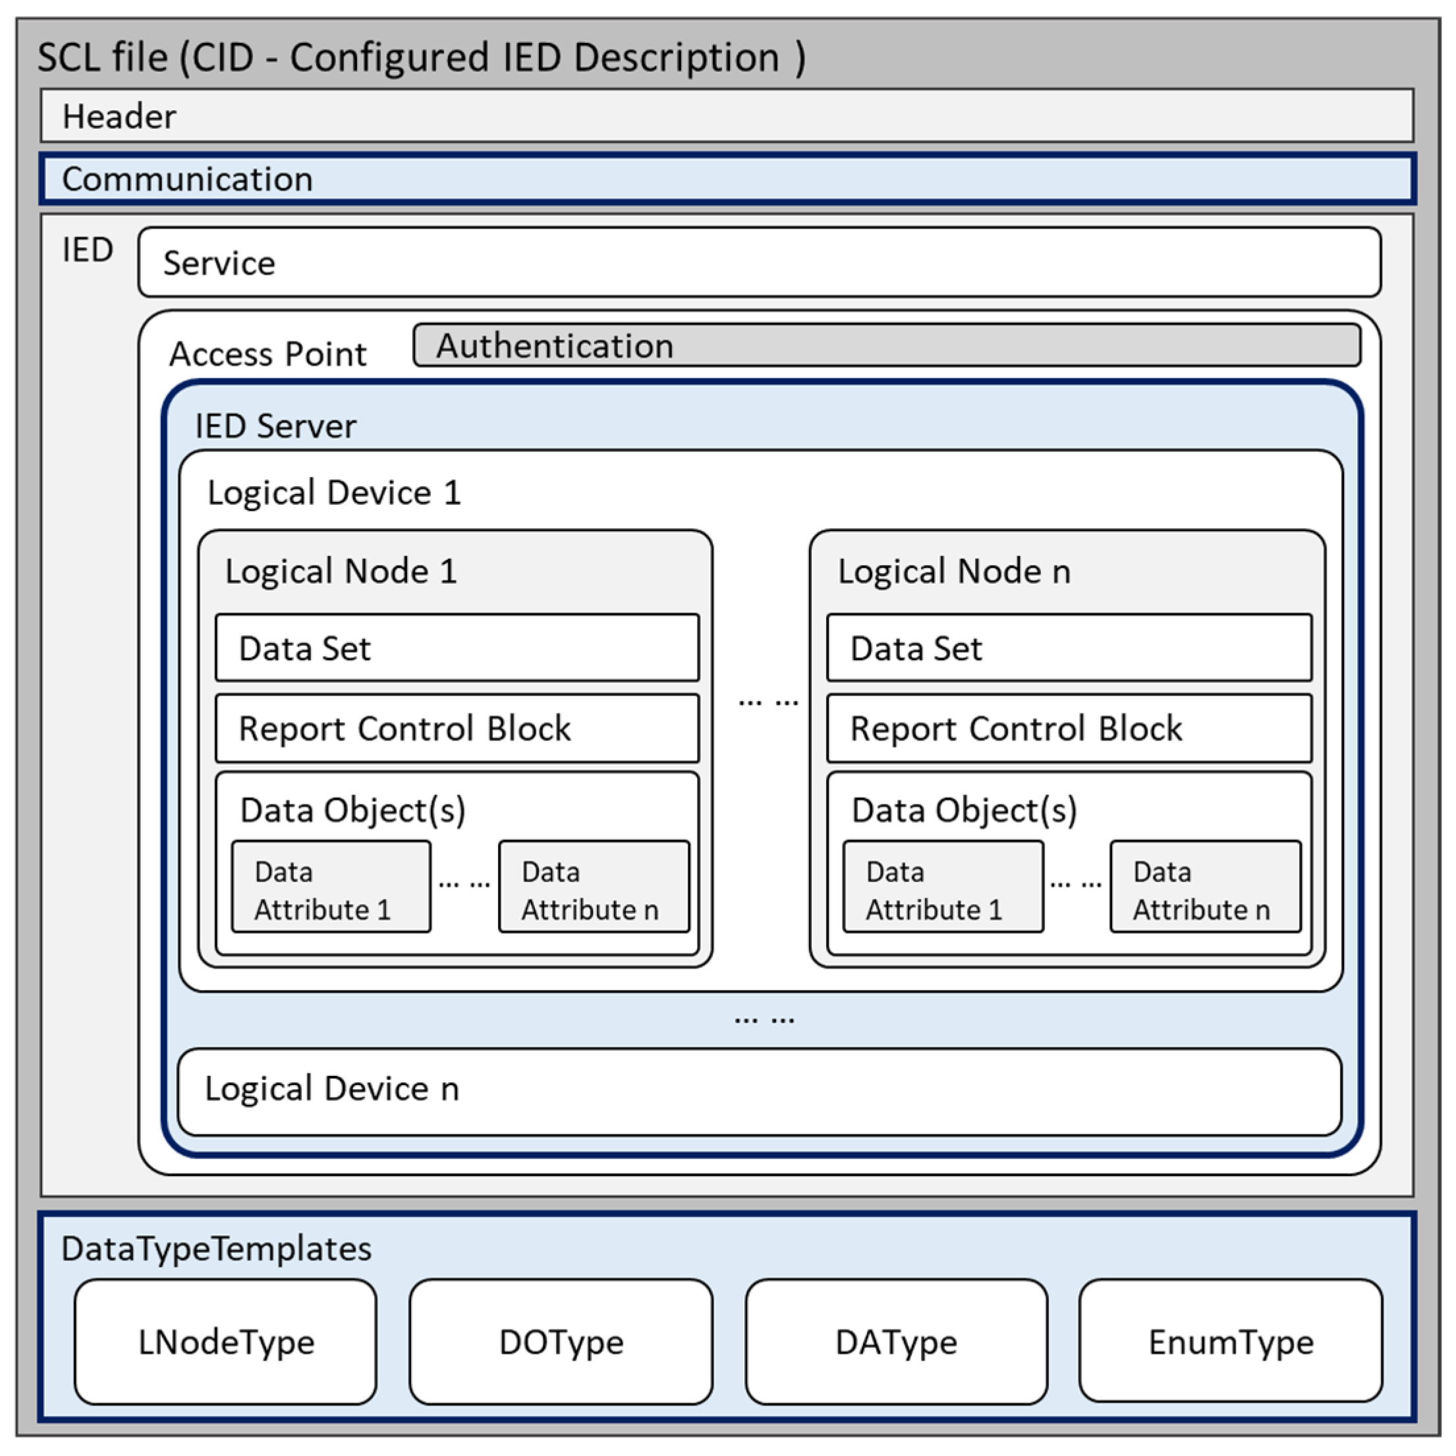This screenshot has width=1456, height=1456.
Task: Click Report Control Block in Logical Node 1
Action: [457, 729]
